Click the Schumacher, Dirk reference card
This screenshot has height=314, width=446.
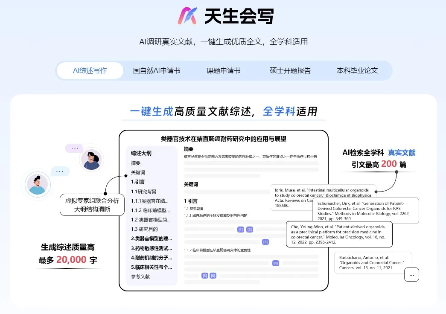(x=365, y=211)
